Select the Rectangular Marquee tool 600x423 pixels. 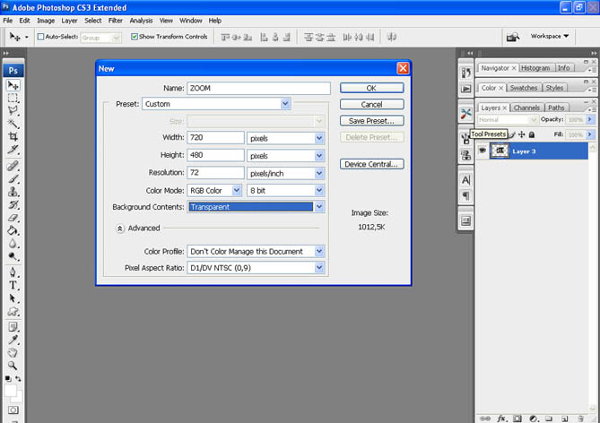tap(13, 98)
